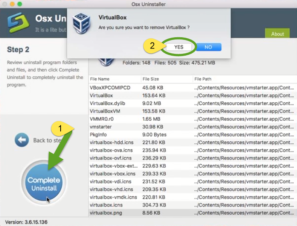Click the 9.02 MB file size cell
The image size is (297, 226).
152,103
